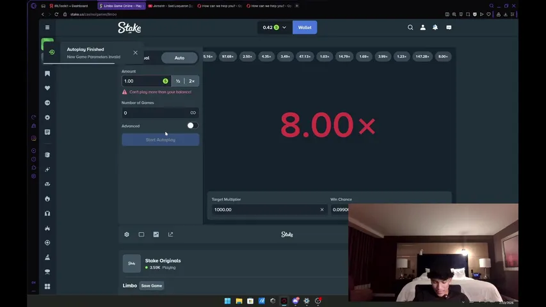Expand the balance currency dropdown
The image size is (546, 307).
[x=284, y=28]
